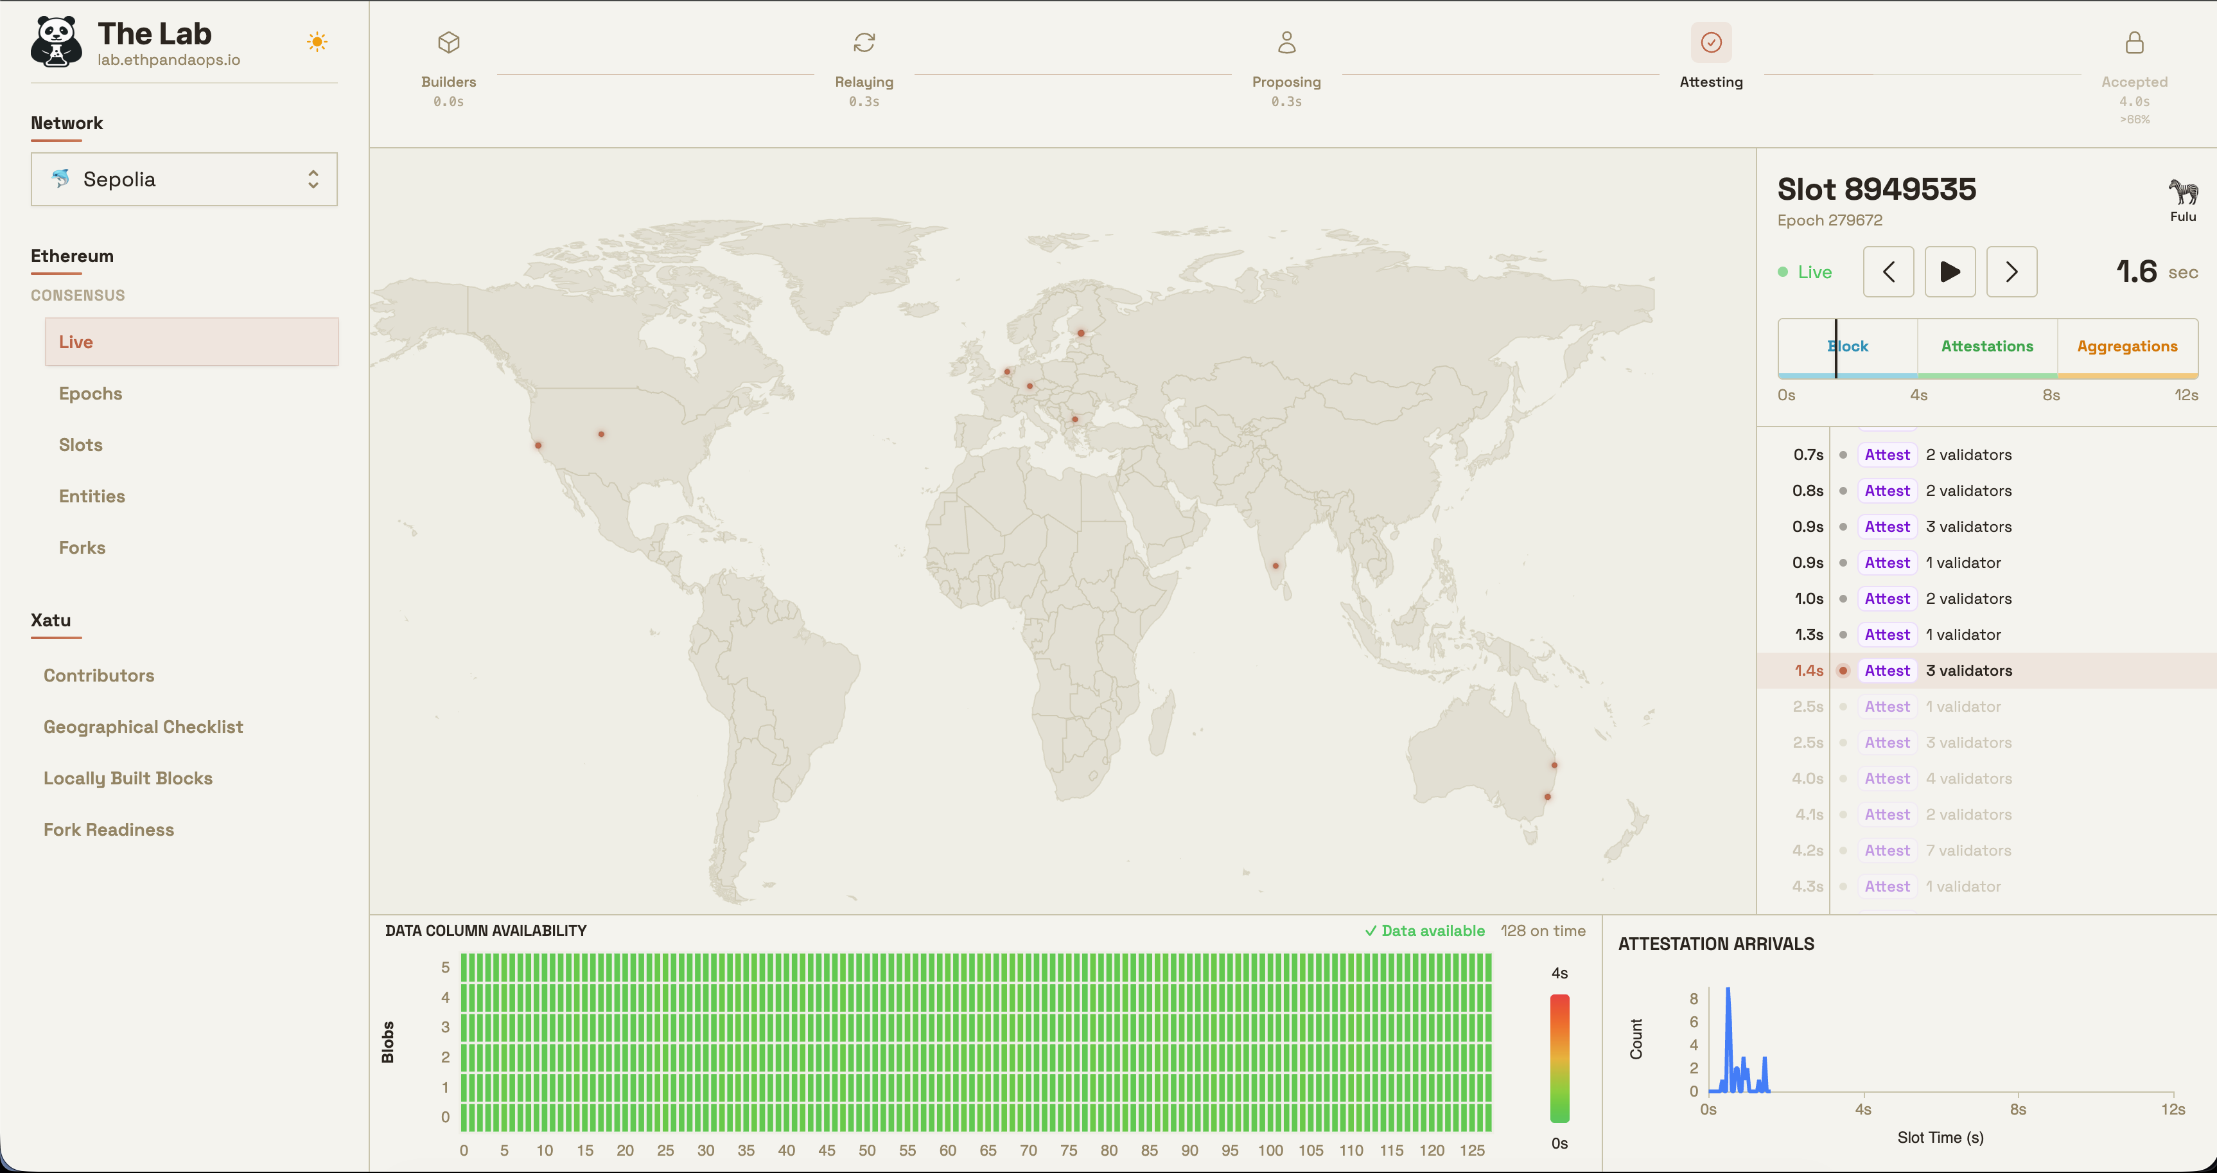2217x1173 pixels.
Task: Open Epochs in the sidebar
Action: pyautogui.click(x=91, y=393)
